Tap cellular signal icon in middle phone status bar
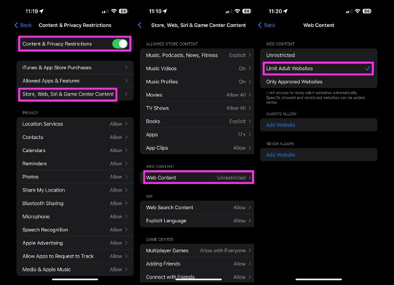This screenshot has width=394, height=285. pyautogui.click(x=229, y=11)
